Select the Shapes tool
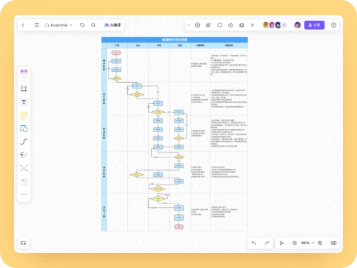Image resolution: width=357 pixels, height=268 pixels. (24, 128)
